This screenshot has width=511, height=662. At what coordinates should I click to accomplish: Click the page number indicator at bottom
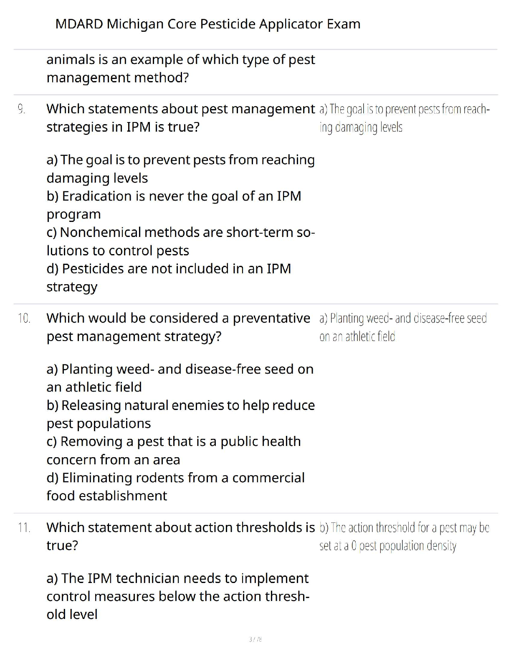255,639
